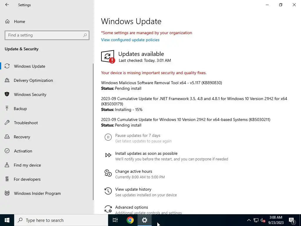Go to Find my device
This screenshot has width=301, height=226.
47,165
